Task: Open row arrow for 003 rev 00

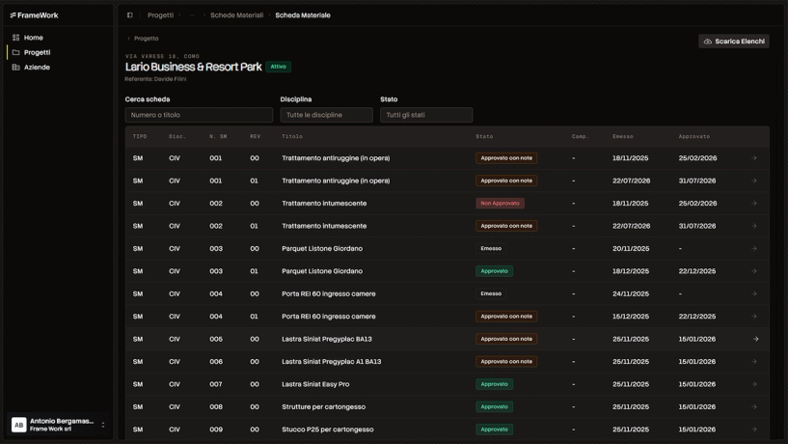Action: (754, 248)
